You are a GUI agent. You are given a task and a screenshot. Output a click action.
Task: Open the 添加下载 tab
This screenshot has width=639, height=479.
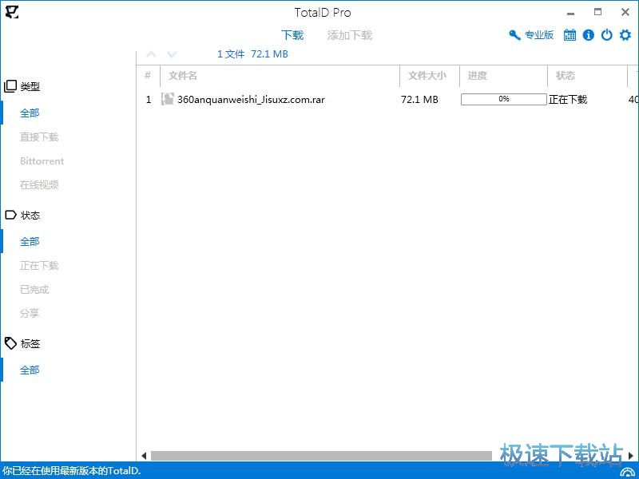pyautogui.click(x=350, y=35)
